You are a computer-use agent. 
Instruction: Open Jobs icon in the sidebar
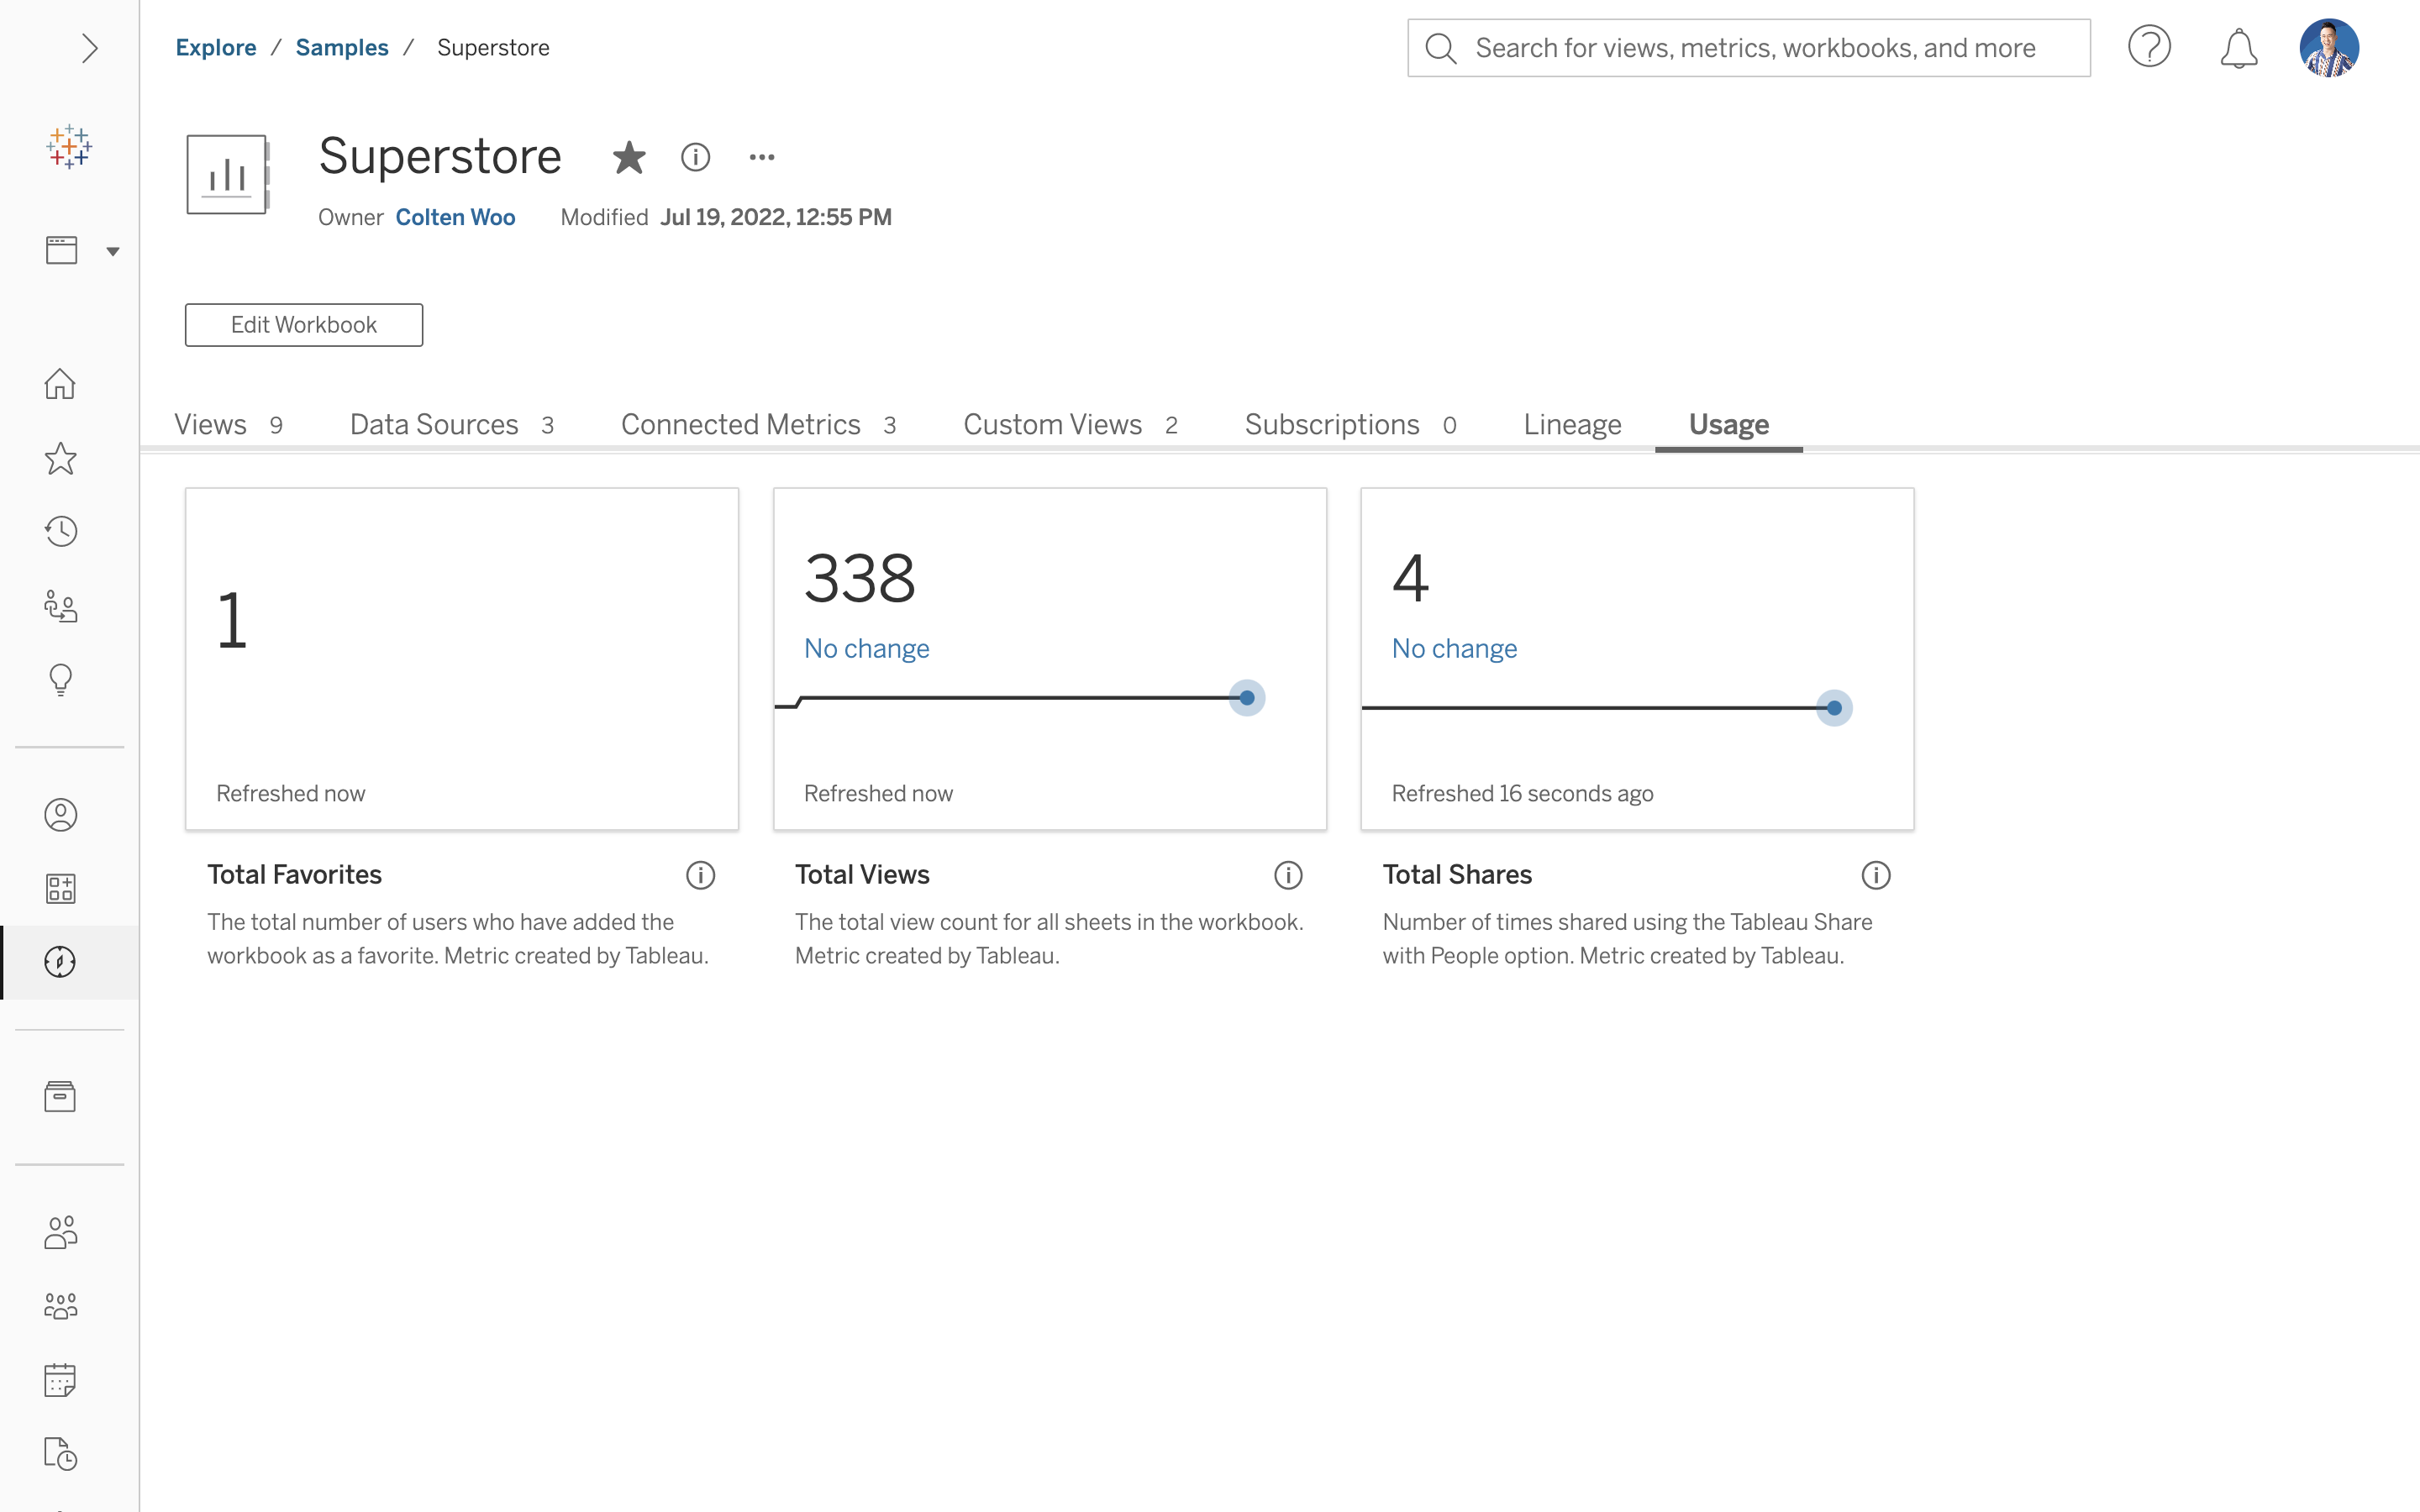(x=60, y=1454)
